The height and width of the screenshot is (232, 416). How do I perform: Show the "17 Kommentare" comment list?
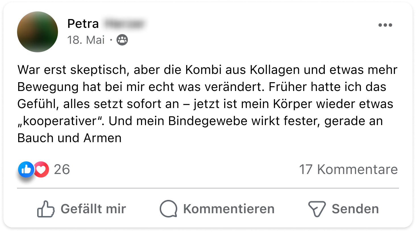[348, 169]
